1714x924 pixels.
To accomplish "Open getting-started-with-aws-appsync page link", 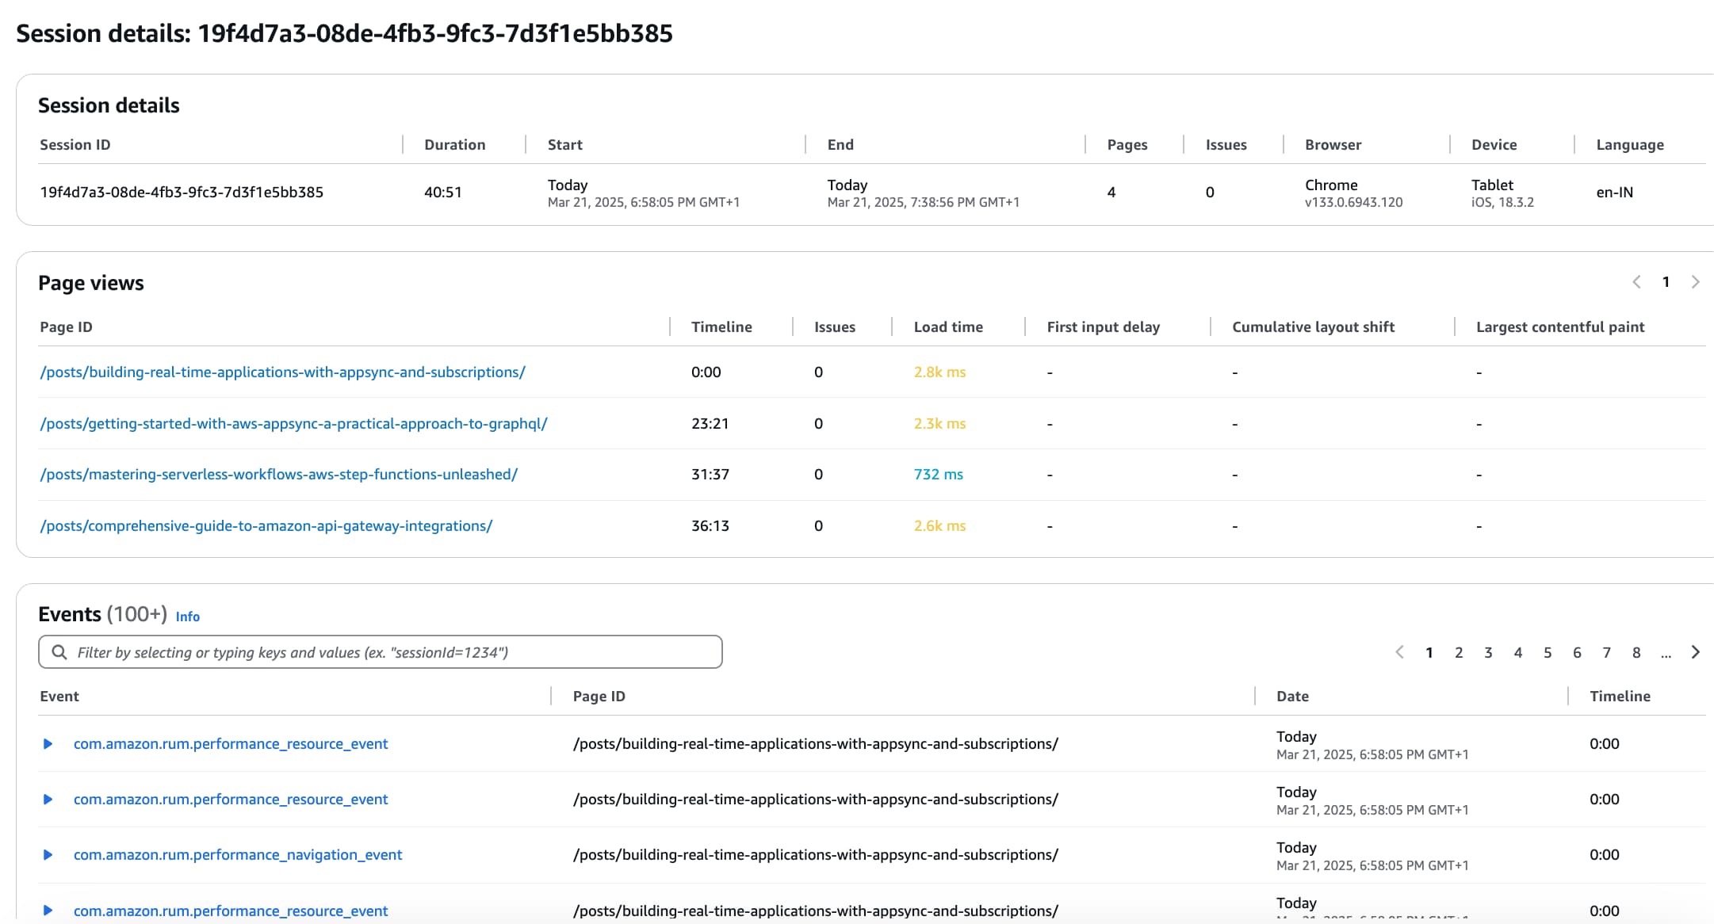I will 294,424.
